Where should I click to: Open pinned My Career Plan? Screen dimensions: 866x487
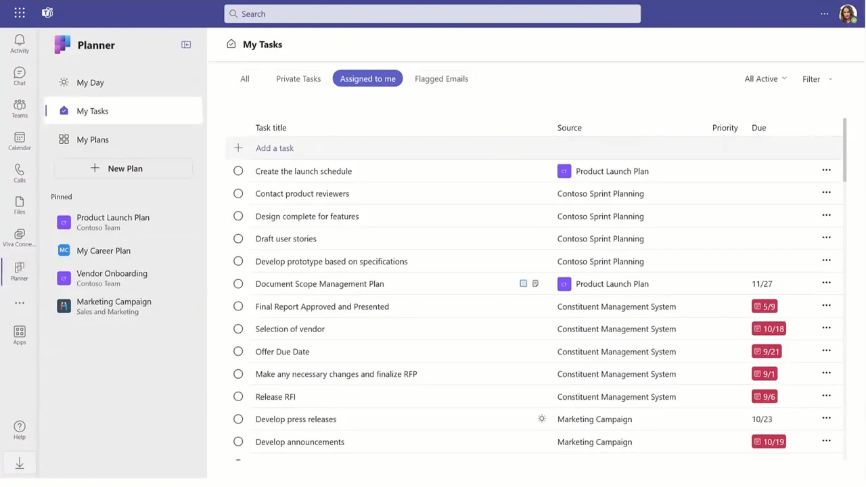[124, 250]
